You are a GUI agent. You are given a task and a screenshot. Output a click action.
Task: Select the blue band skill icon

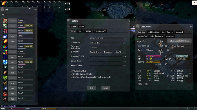(5, 88)
